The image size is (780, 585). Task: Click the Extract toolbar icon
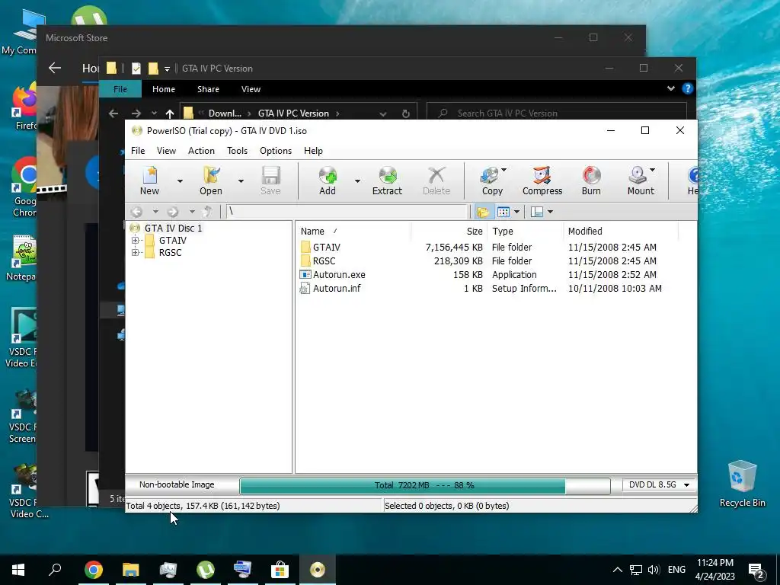(387, 181)
